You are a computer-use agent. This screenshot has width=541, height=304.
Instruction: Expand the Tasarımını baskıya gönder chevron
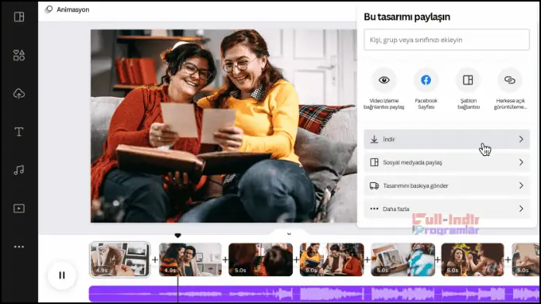pos(521,185)
